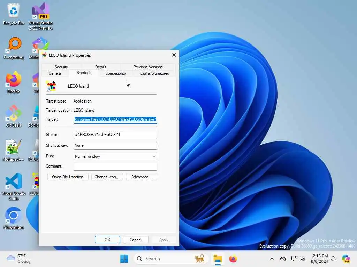Close the LEGO Island Properties dialog

click(x=174, y=55)
